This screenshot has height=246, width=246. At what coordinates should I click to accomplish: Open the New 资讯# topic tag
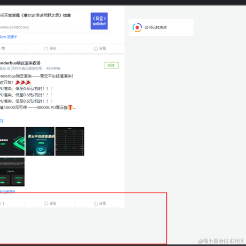(8, 37)
